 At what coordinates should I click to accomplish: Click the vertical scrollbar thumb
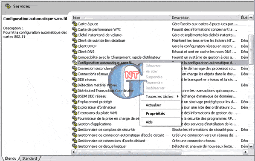pos(251,49)
